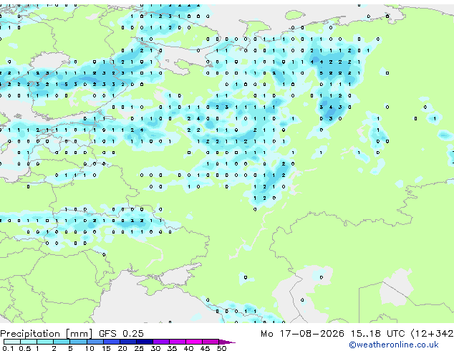The image size is (454, 351).
Task: Pick the 10–15 mm blue legend swatch
Action: (95, 342)
